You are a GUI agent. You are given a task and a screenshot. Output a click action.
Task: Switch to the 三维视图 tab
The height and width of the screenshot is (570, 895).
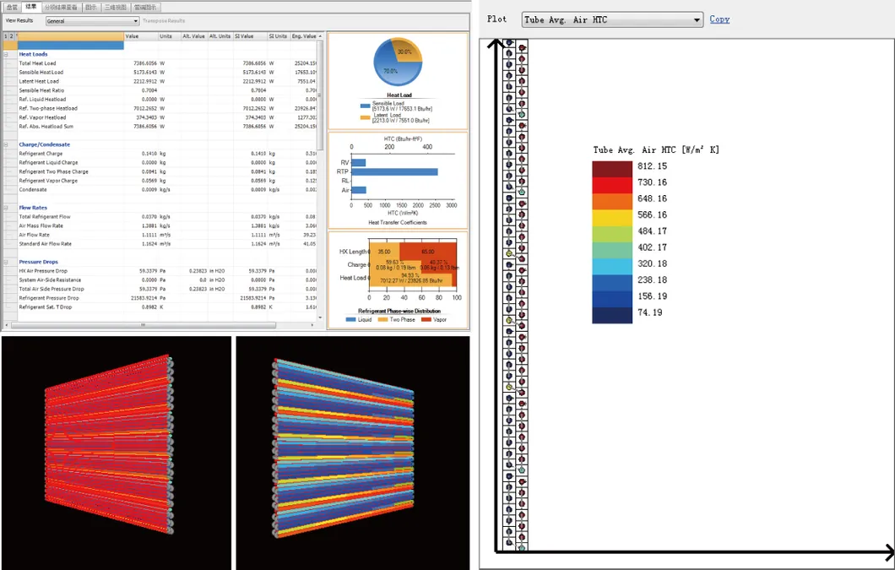[116, 7]
